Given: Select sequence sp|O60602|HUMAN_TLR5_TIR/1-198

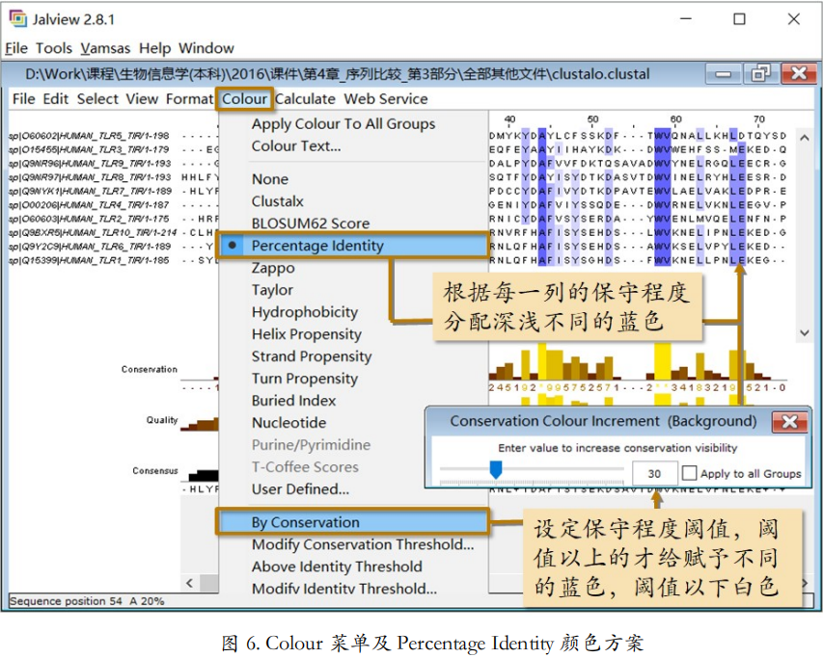Looking at the screenshot, I should (x=89, y=136).
